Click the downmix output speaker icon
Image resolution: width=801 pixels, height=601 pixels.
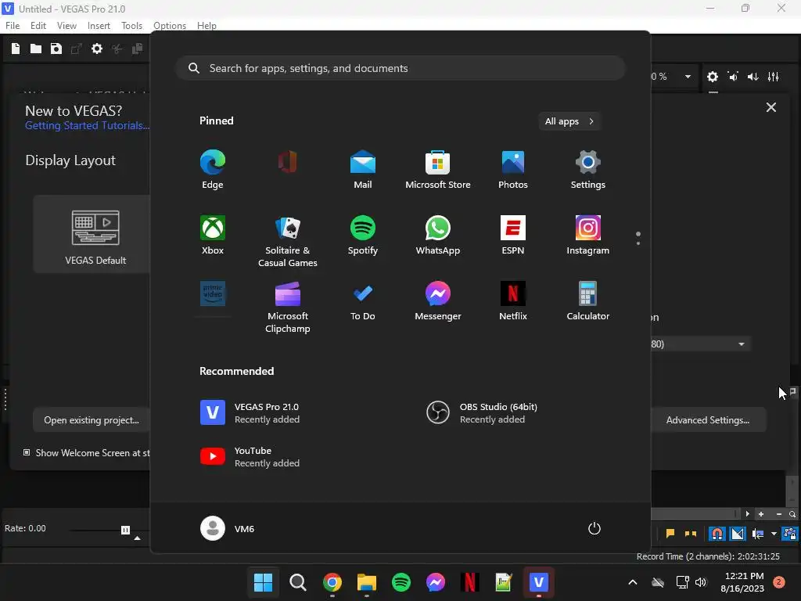point(733,77)
